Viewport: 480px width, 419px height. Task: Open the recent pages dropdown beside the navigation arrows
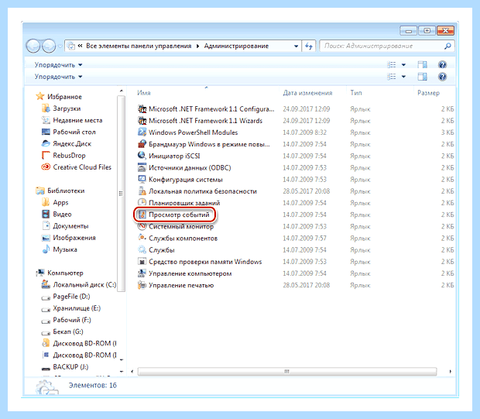60,46
